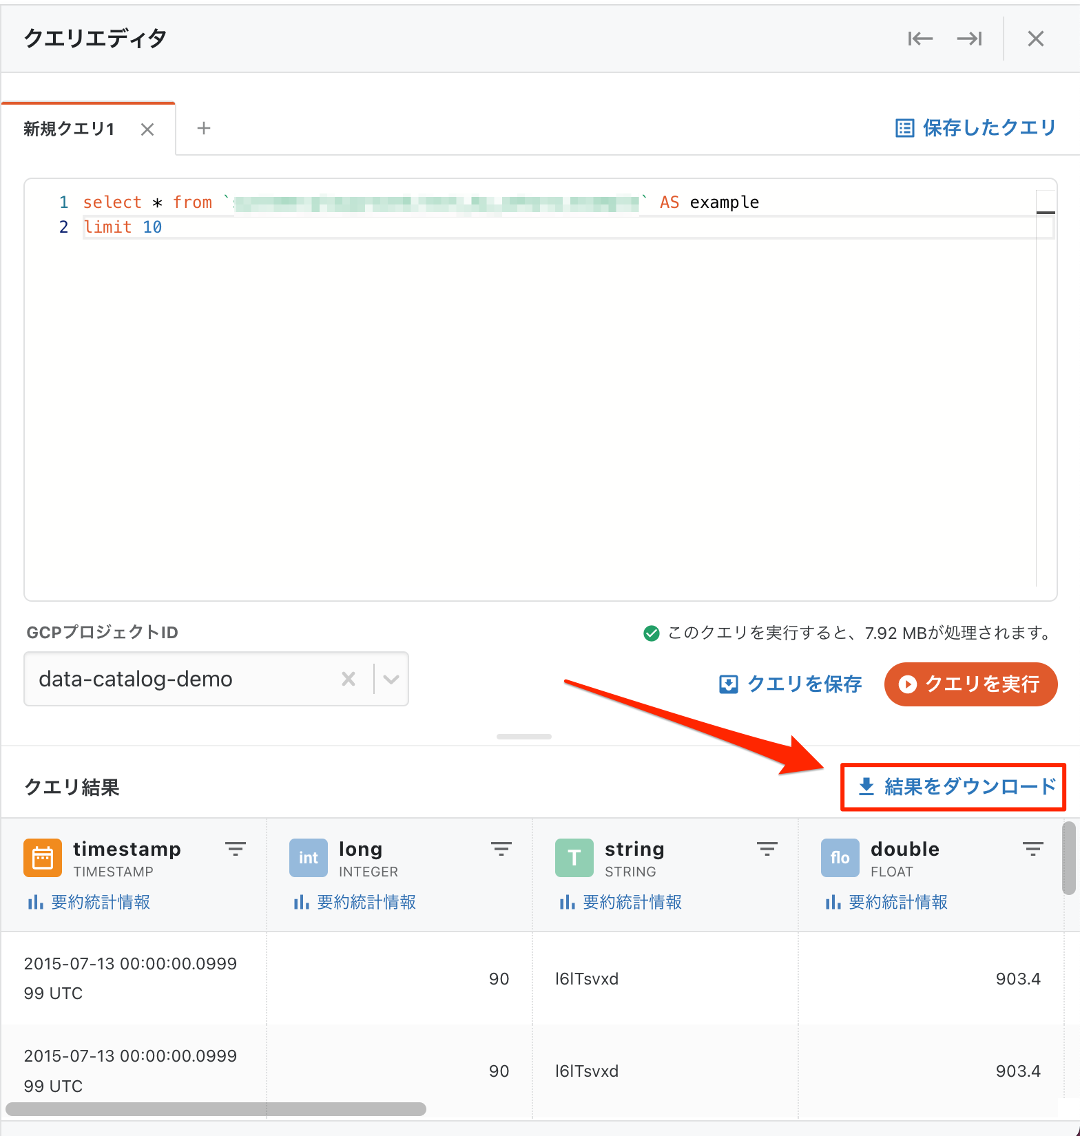Open filter for string column
Viewport: 1080px width, 1136px height.
pos(767,849)
